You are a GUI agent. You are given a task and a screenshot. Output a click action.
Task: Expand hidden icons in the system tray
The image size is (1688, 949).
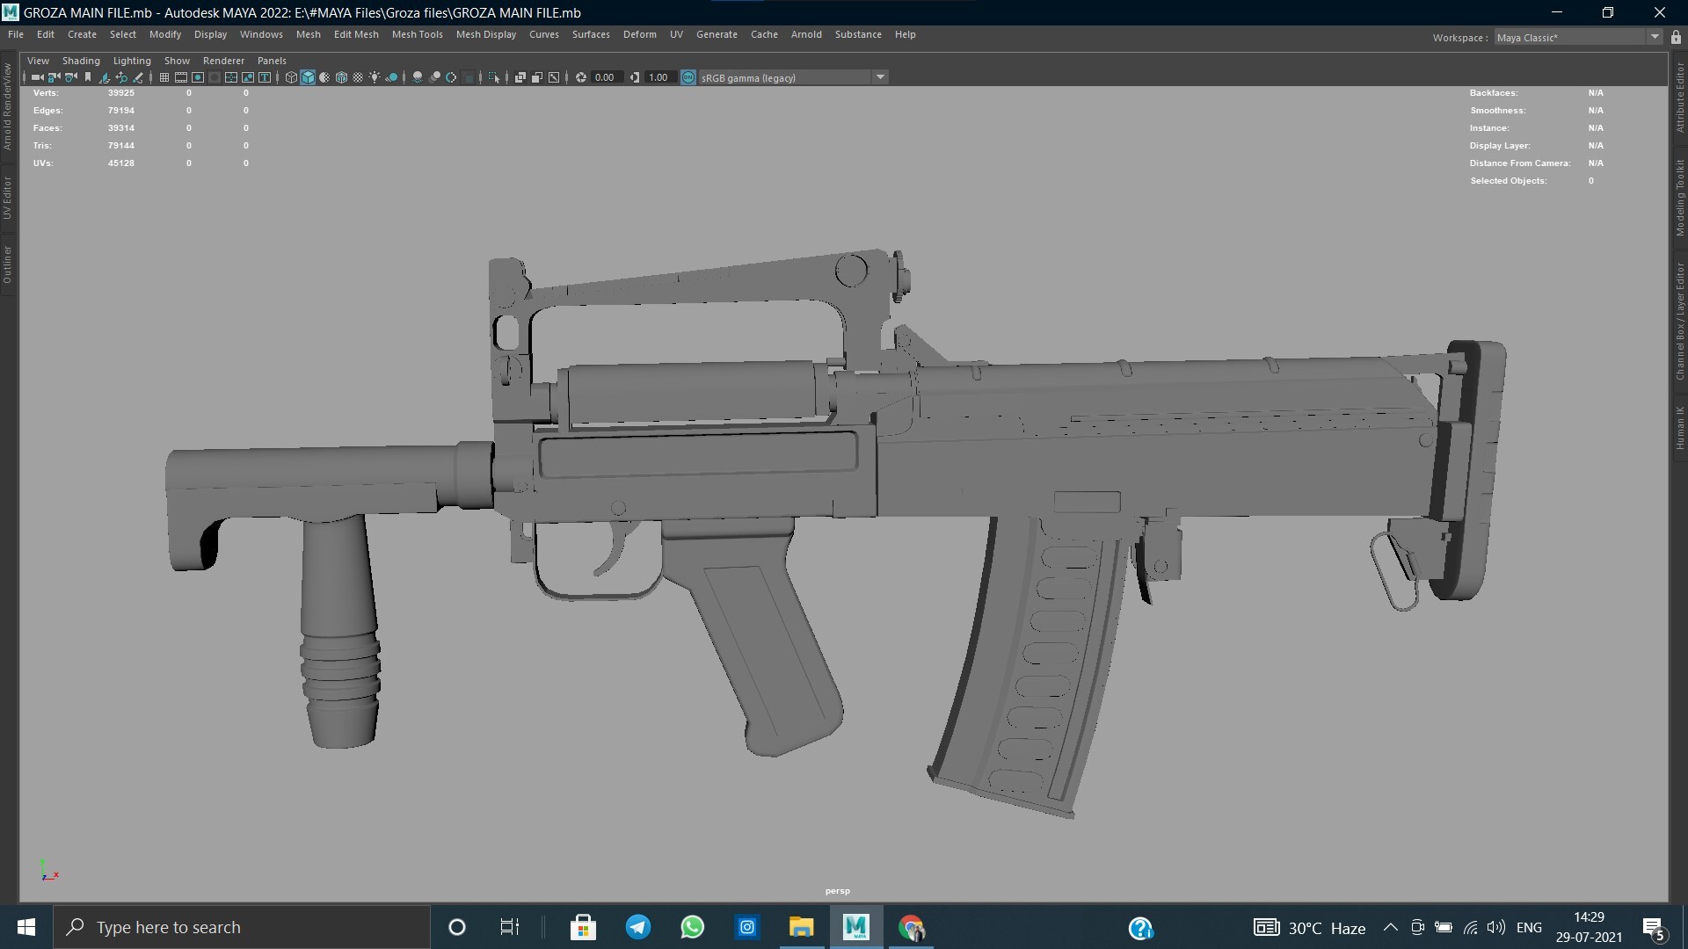pyautogui.click(x=1392, y=927)
